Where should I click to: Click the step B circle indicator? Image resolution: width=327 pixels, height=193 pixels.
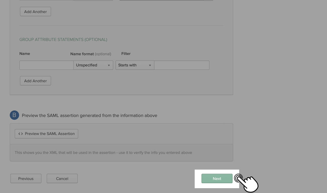(x=14, y=115)
